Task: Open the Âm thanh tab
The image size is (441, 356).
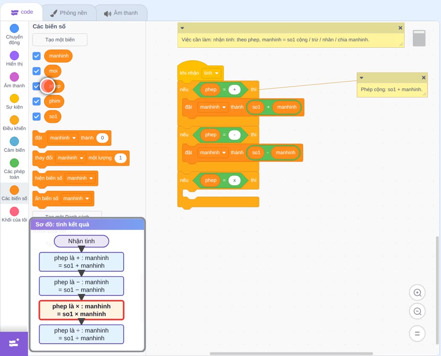Action: pyautogui.click(x=121, y=13)
